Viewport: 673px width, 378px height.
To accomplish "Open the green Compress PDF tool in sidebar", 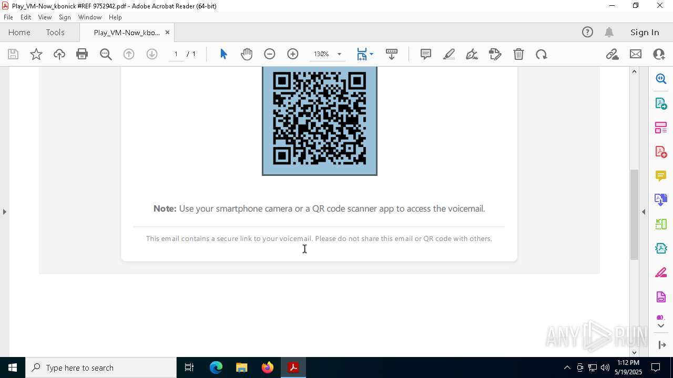I will (661, 224).
